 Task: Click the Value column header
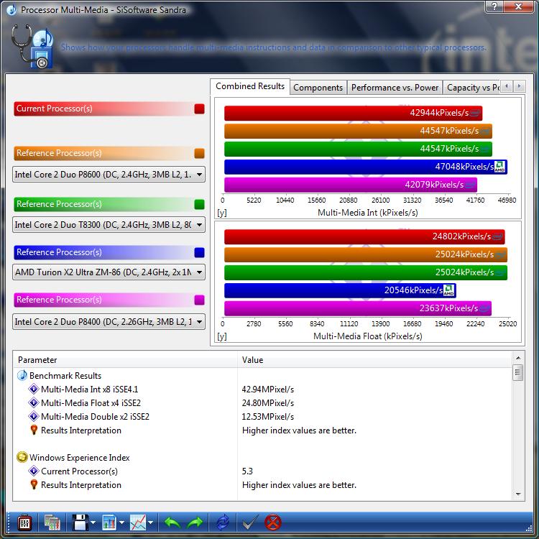coord(374,360)
